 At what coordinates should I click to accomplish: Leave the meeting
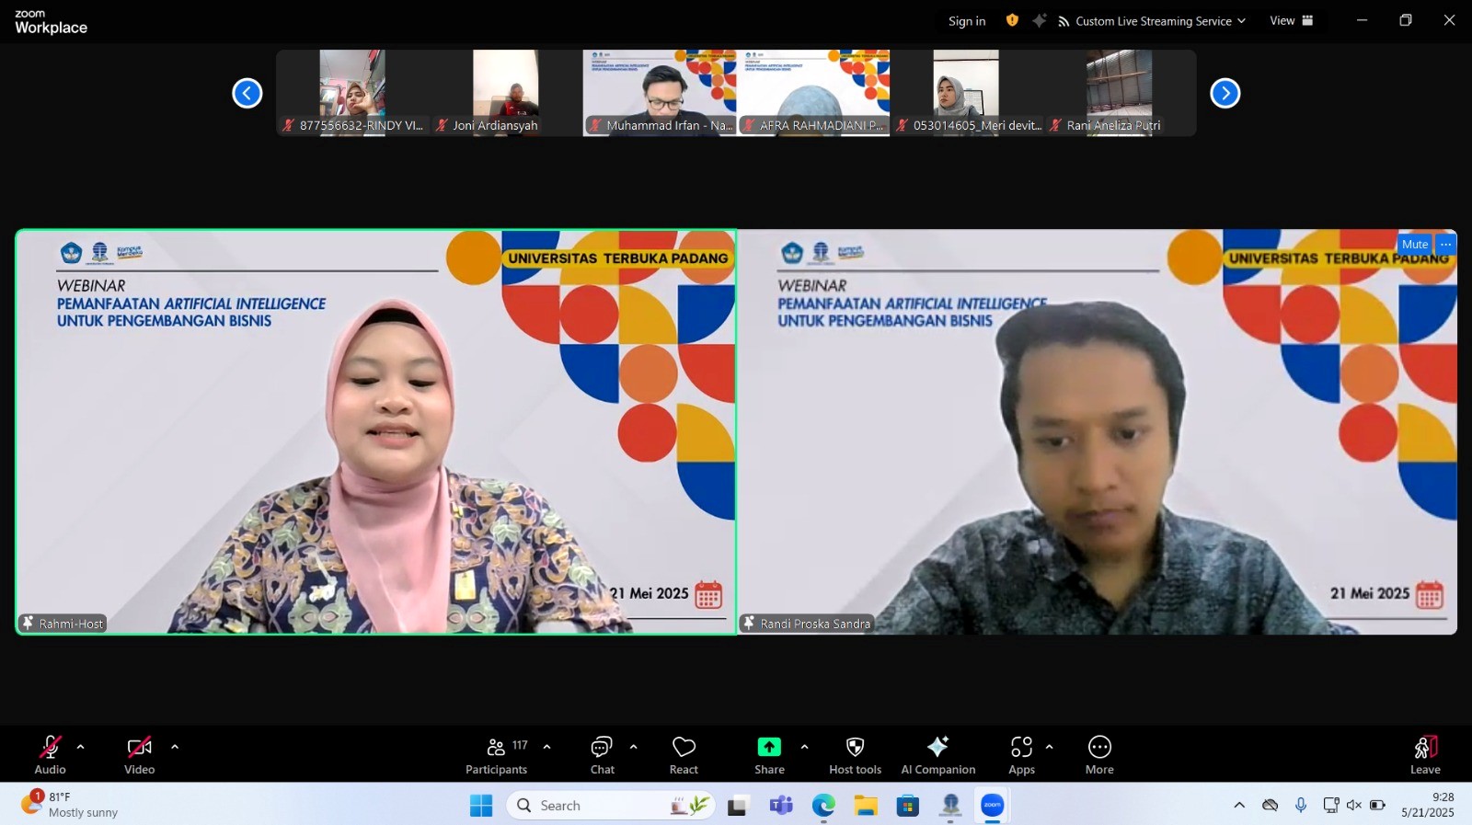point(1425,755)
